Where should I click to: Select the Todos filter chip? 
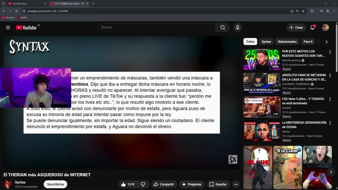click(x=250, y=42)
